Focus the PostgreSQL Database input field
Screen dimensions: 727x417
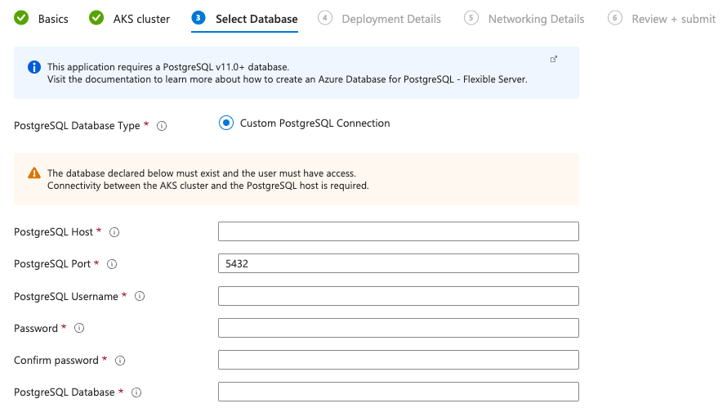[x=398, y=392]
